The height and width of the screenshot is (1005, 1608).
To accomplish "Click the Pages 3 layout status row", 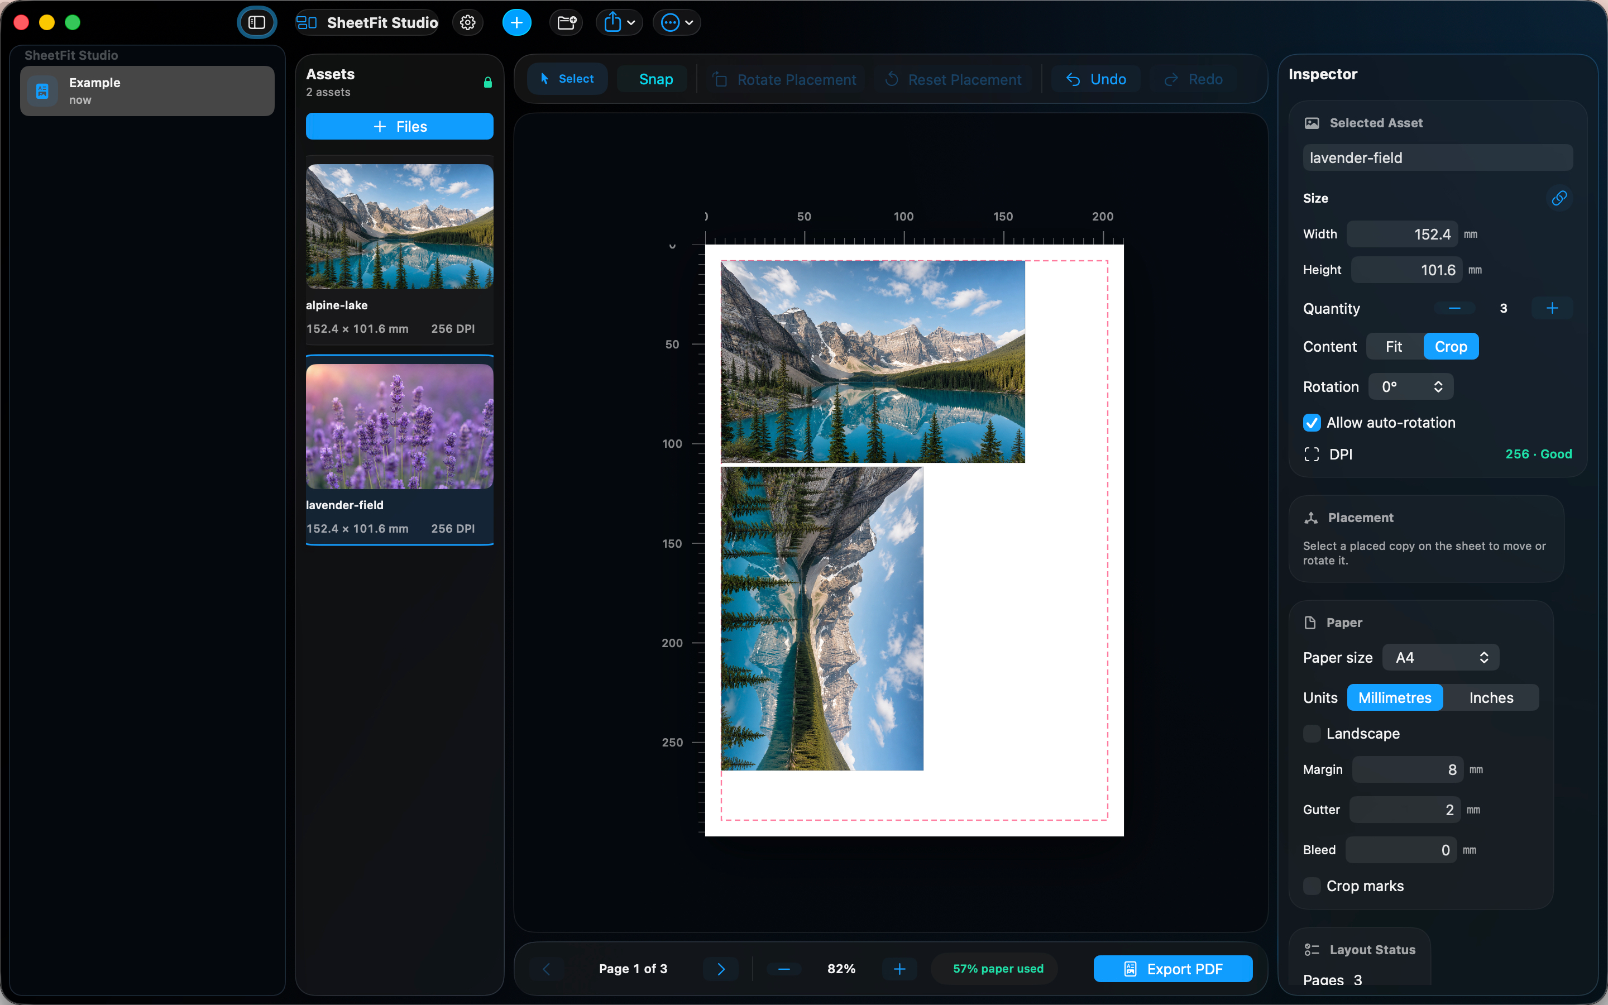I will pos(1332,980).
